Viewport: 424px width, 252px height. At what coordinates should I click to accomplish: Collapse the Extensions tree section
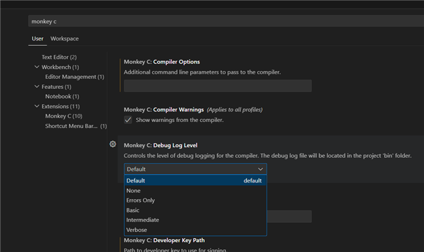37,106
